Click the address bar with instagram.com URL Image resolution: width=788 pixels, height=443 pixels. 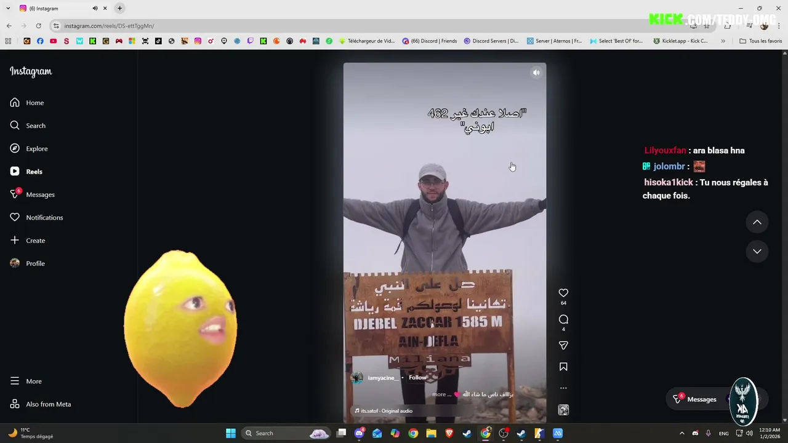tap(369, 26)
